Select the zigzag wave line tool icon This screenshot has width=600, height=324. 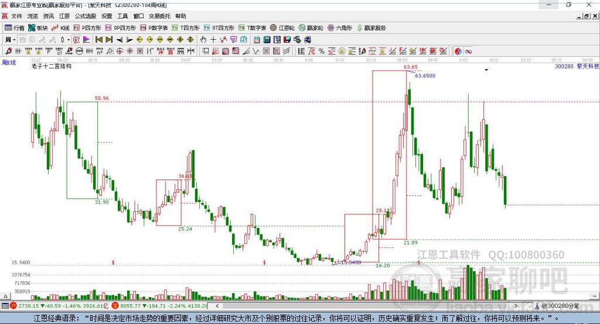click(x=255, y=51)
